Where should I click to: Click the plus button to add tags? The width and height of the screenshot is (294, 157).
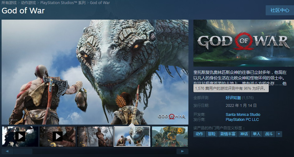tap(279, 134)
